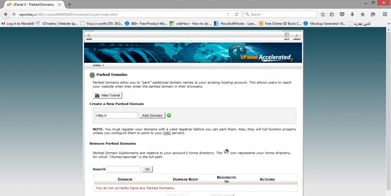The image size is (391, 196).
Task: Open the GTmetrix bookmark
Action: tap(57, 23)
